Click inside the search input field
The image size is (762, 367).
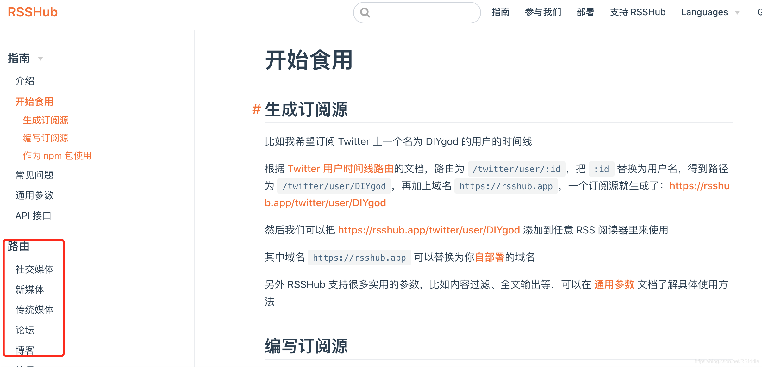tap(418, 12)
